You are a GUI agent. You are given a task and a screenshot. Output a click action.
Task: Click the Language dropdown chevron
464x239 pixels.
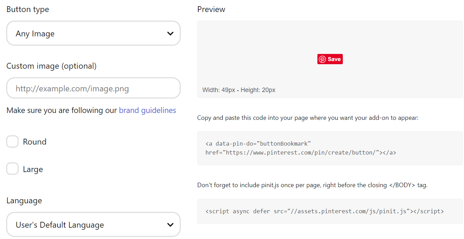coord(170,224)
